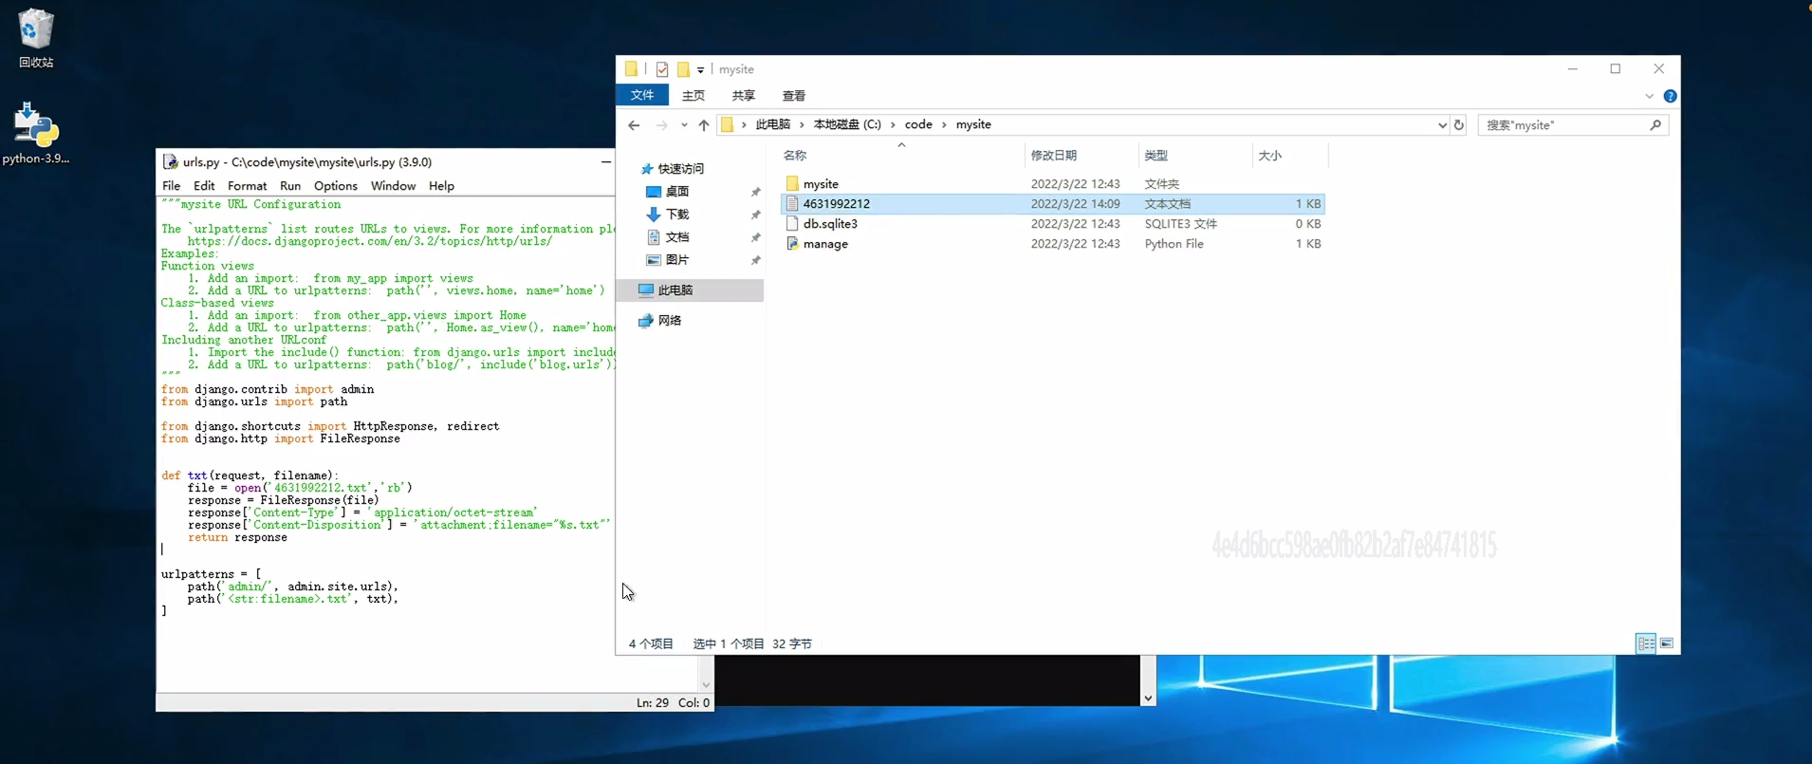The image size is (1812, 764).
Task: Open Options menu in IDLE editor
Action: click(336, 186)
